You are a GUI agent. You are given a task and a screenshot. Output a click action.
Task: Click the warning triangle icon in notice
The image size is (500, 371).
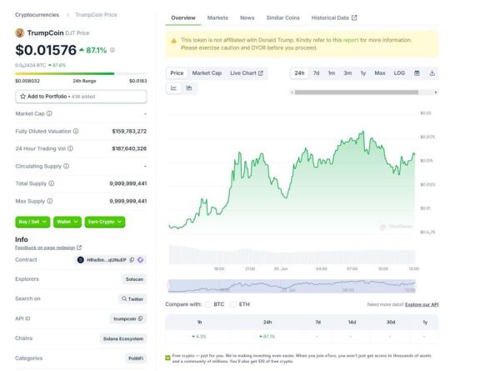174,41
